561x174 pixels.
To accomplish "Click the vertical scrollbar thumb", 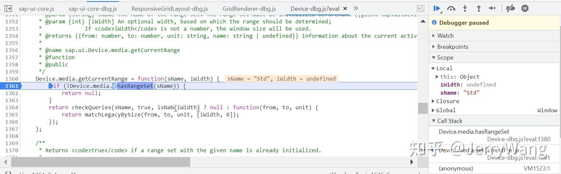I will [x=423, y=108].
